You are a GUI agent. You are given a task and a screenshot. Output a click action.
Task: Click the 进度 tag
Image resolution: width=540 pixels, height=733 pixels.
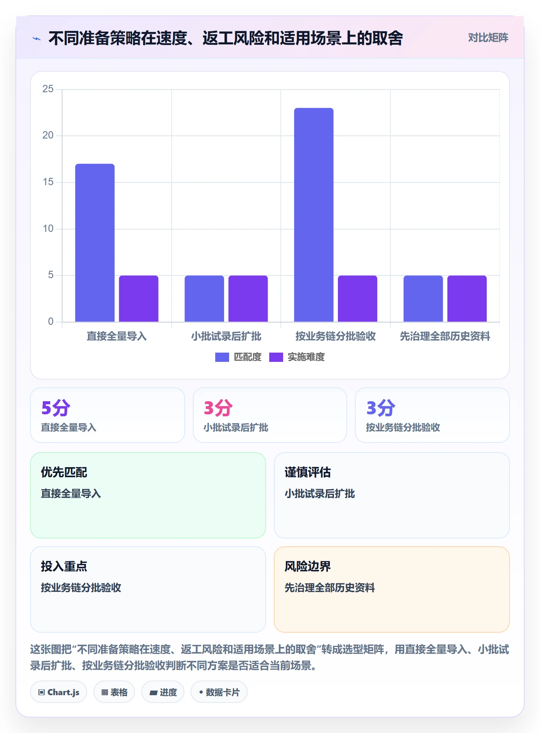point(163,692)
